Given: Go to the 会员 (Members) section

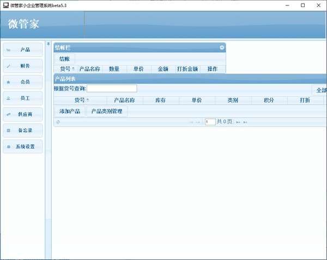Looking at the screenshot, I should (x=23, y=82).
